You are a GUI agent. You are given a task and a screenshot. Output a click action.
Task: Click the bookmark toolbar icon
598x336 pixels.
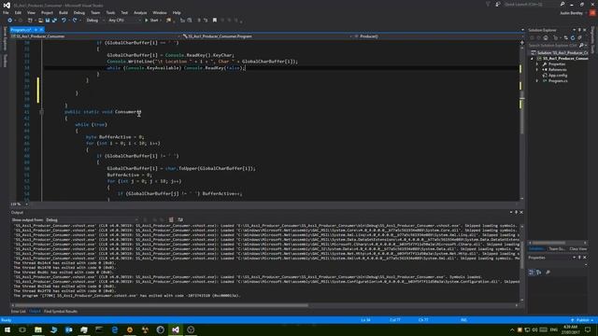215,21
